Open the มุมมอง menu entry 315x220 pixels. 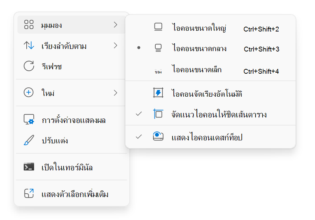pyautogui.click(x=71, y=25)
